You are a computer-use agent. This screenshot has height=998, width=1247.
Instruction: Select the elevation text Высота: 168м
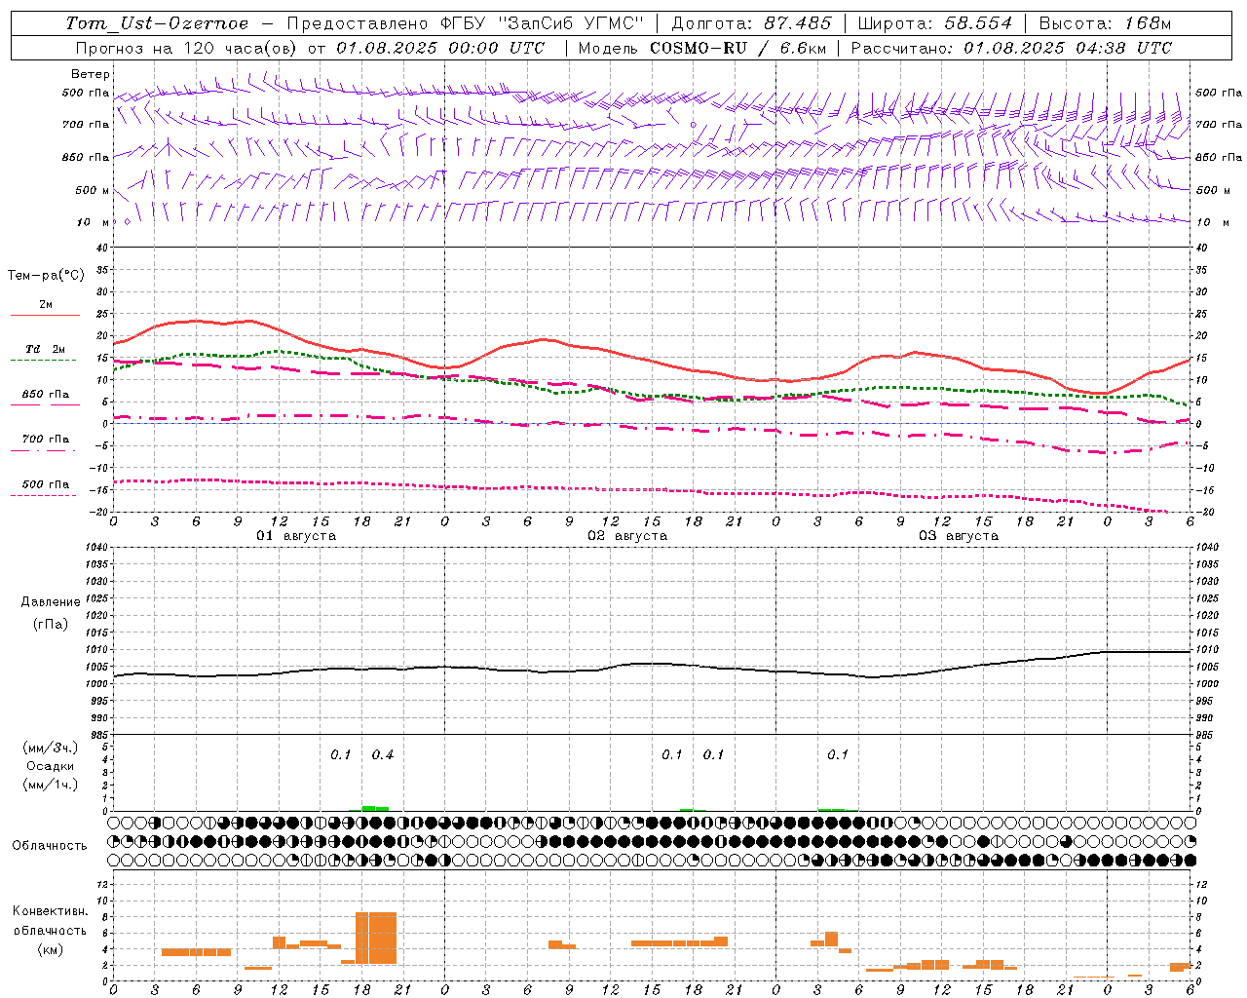tap(1105, 23)
